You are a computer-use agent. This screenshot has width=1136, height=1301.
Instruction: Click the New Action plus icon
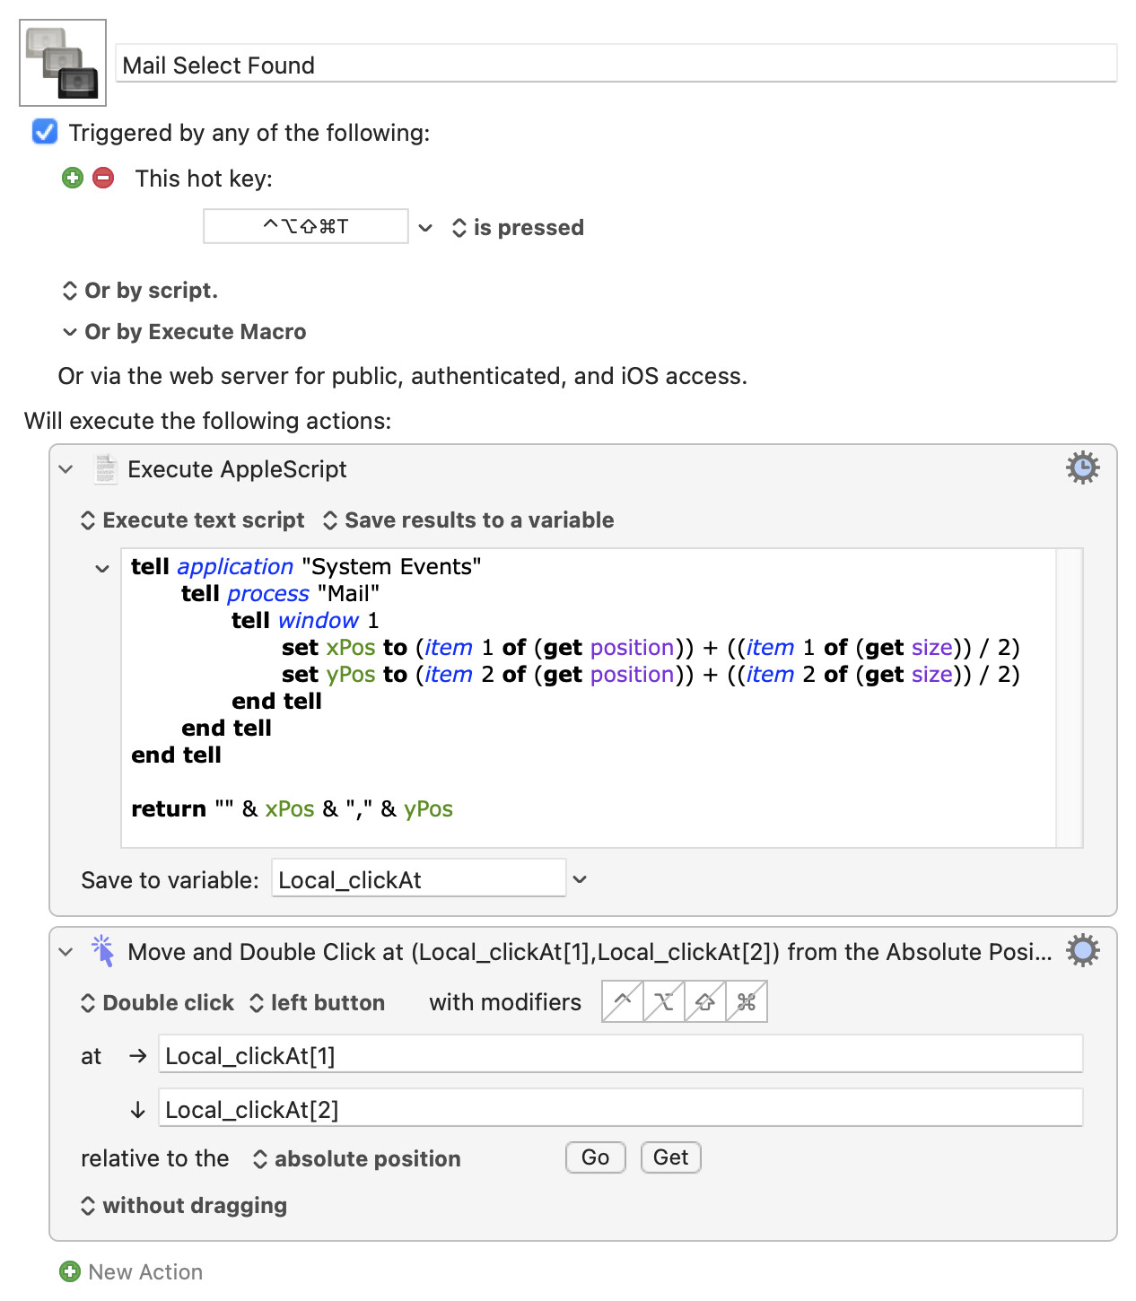69,1271
